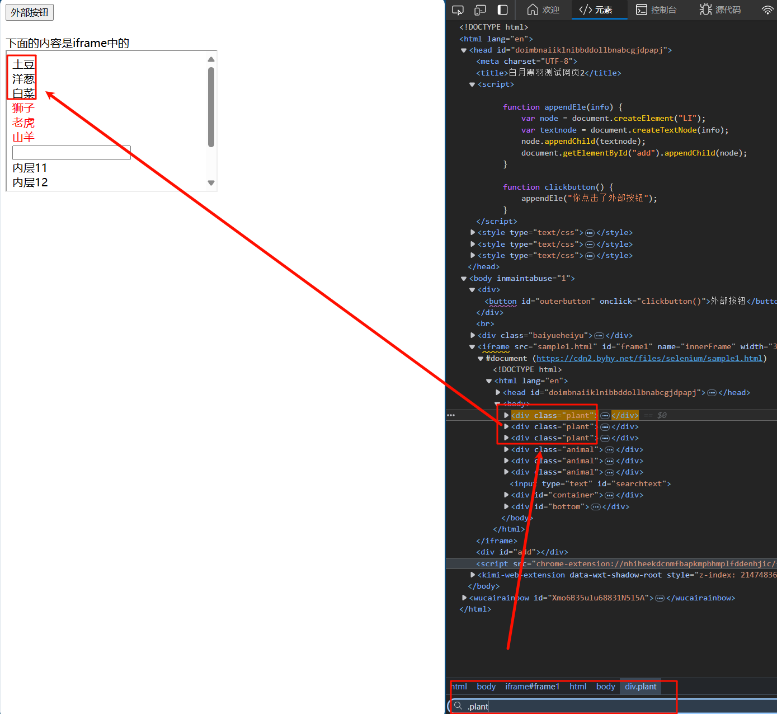Click the red 狮子 text
The image size is (777, 714).
(23, 108)
